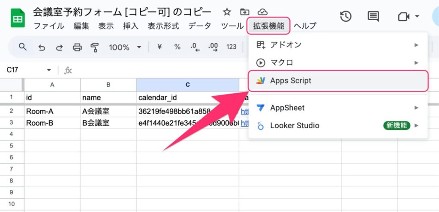The width and height of the screenshot is (439, 212).
Task: Click the formula bar fx area
Action: 68,70
